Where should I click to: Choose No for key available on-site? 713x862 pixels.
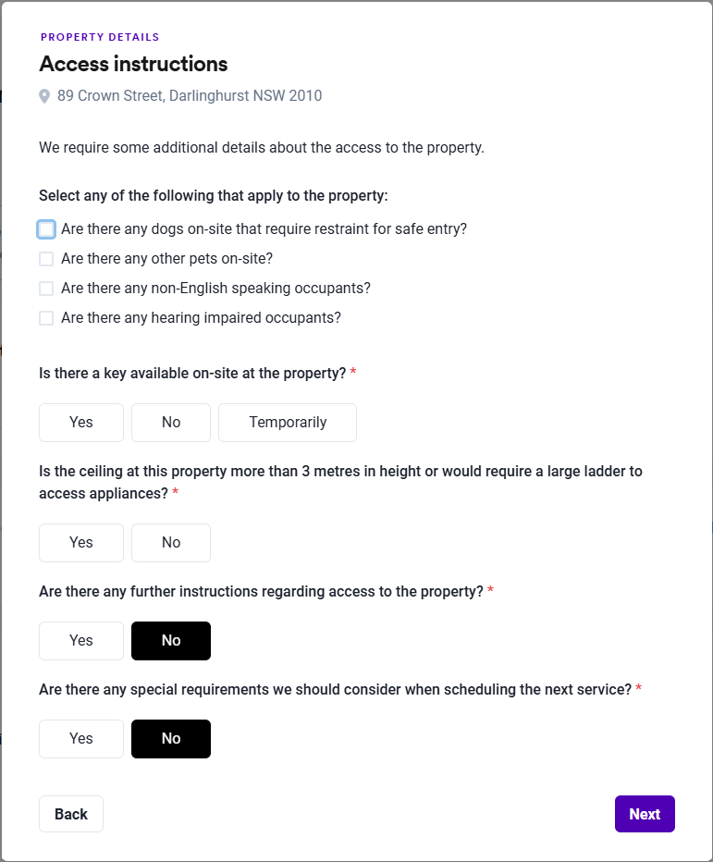[171, 423]
